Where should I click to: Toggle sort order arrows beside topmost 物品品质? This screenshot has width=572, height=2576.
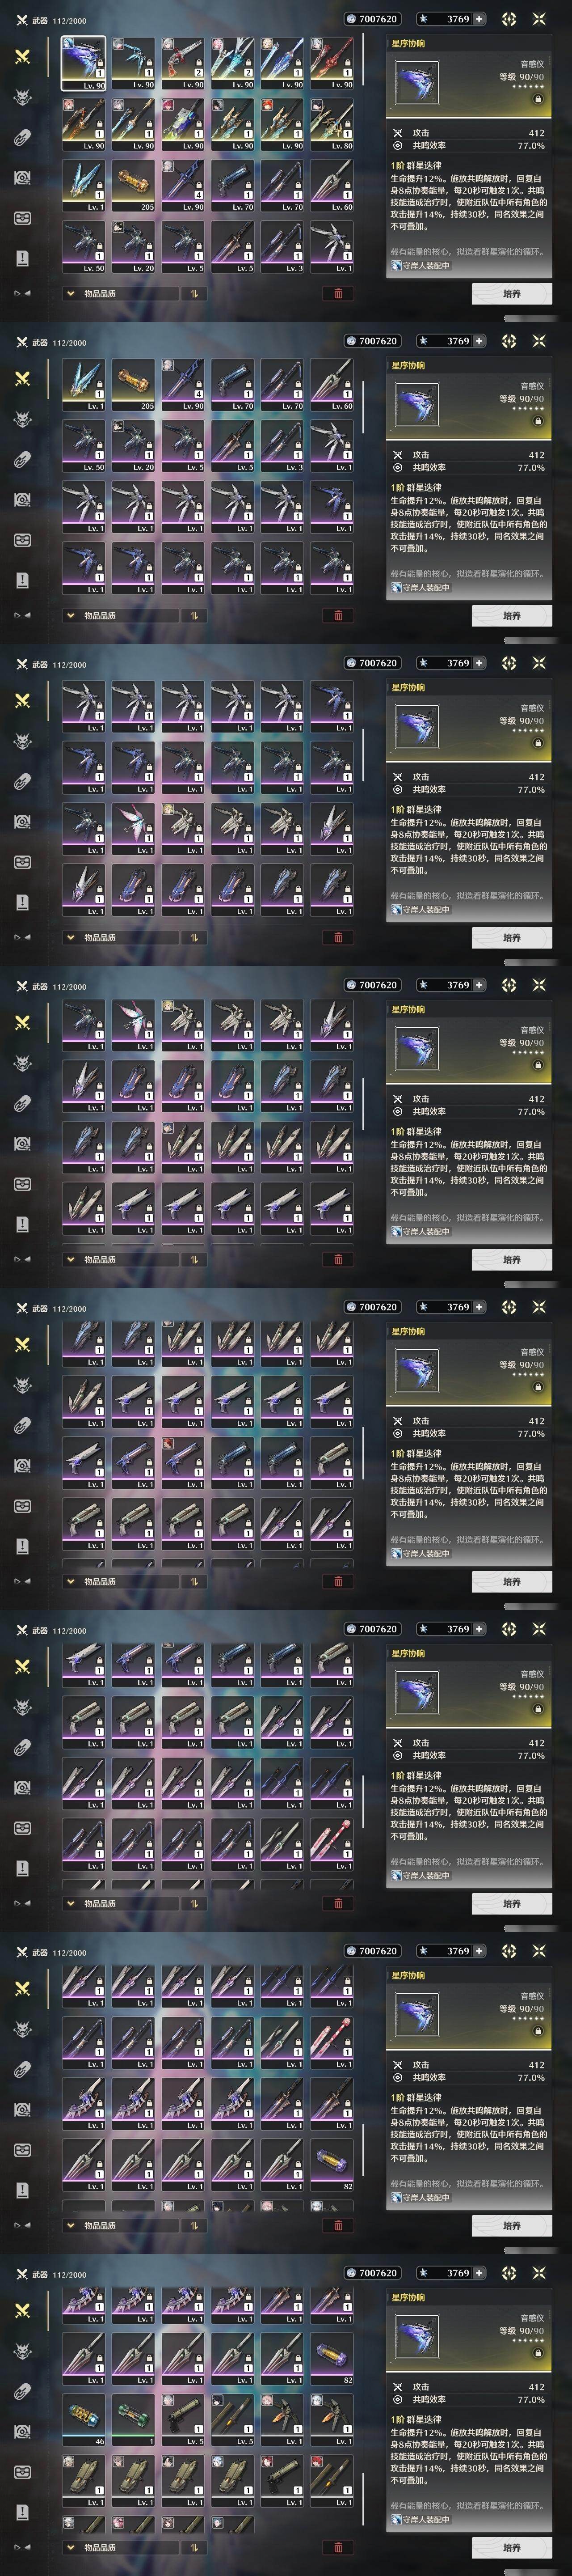click(x=193, y=294)
